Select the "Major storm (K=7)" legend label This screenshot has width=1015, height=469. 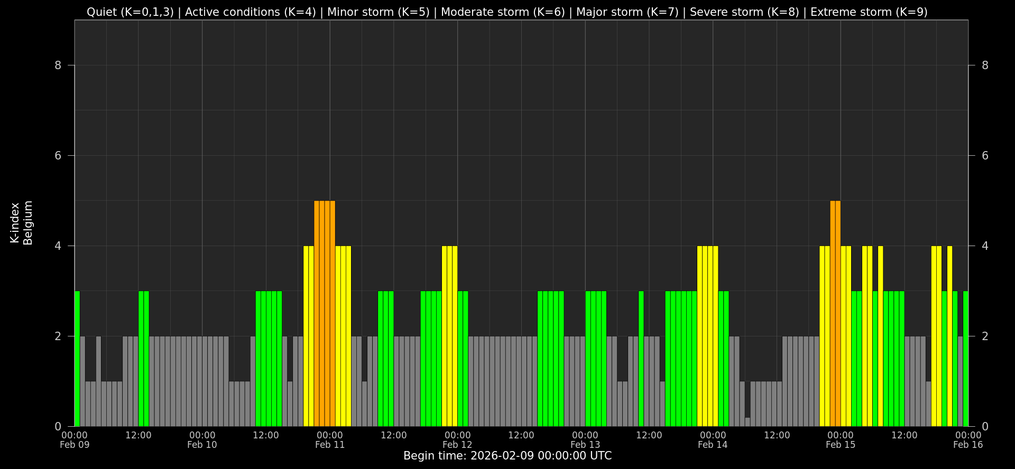(x=627, y=12)
